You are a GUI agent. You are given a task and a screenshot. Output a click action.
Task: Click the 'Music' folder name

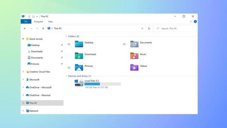(x=143, y=54)
